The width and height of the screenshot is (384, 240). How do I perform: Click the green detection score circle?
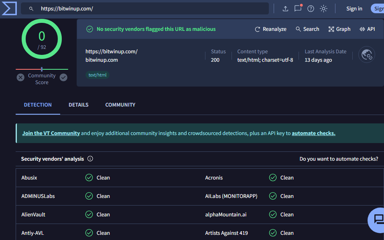click(x=42, y=39)
